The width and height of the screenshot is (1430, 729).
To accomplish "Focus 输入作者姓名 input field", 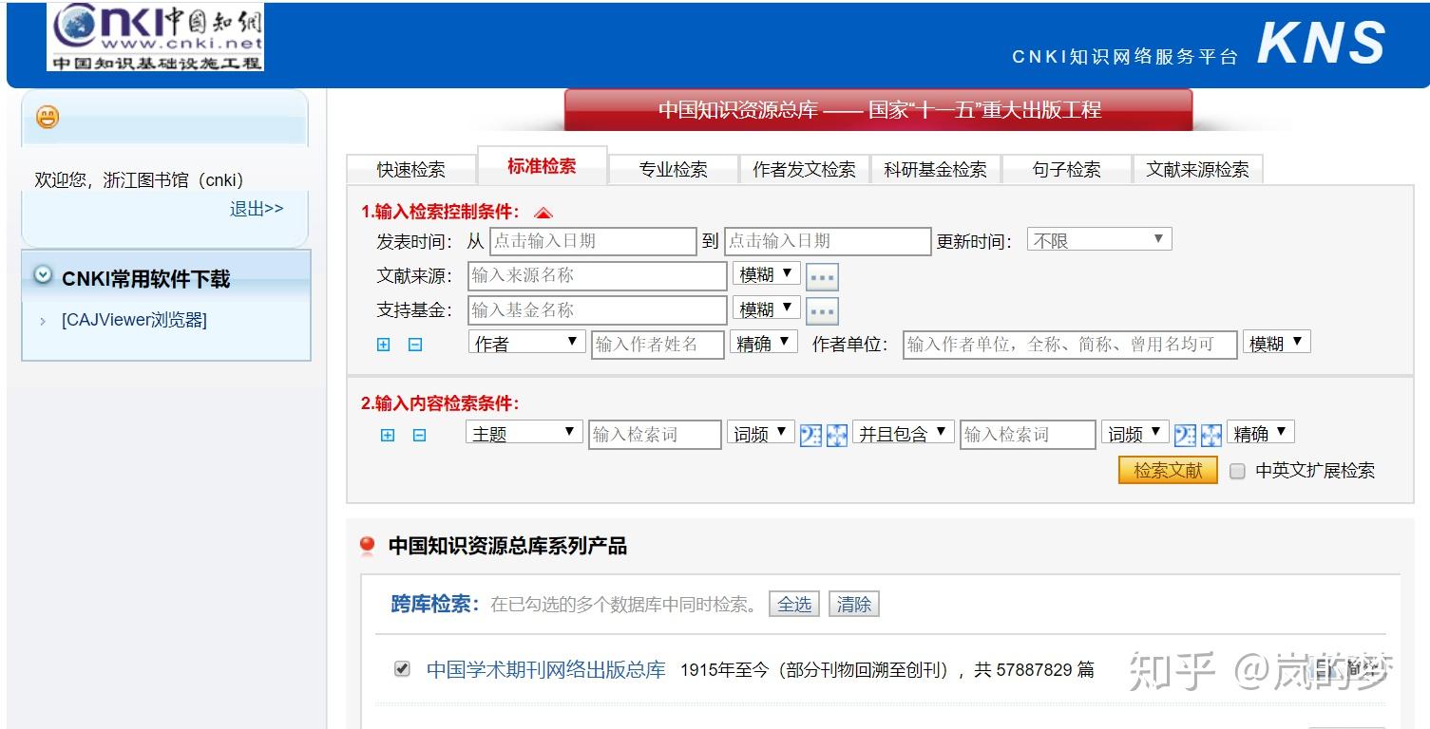I will tap(658, 344).
